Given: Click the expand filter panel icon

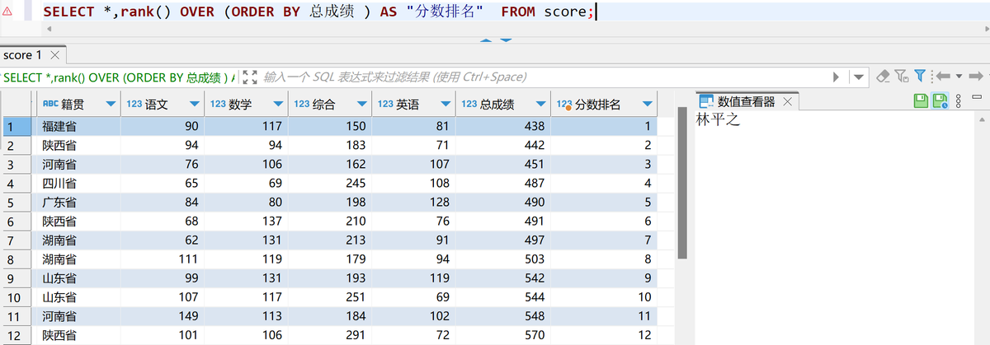Looking at the screenshot, I should pyautogui.click(x=250, y=77).
